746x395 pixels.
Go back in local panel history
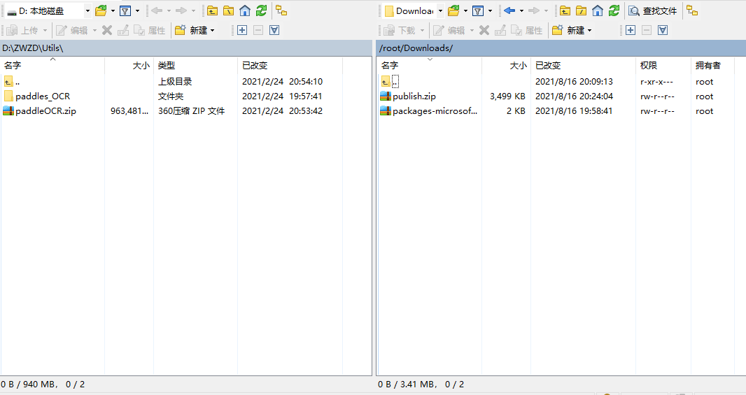tap(157, 10)
